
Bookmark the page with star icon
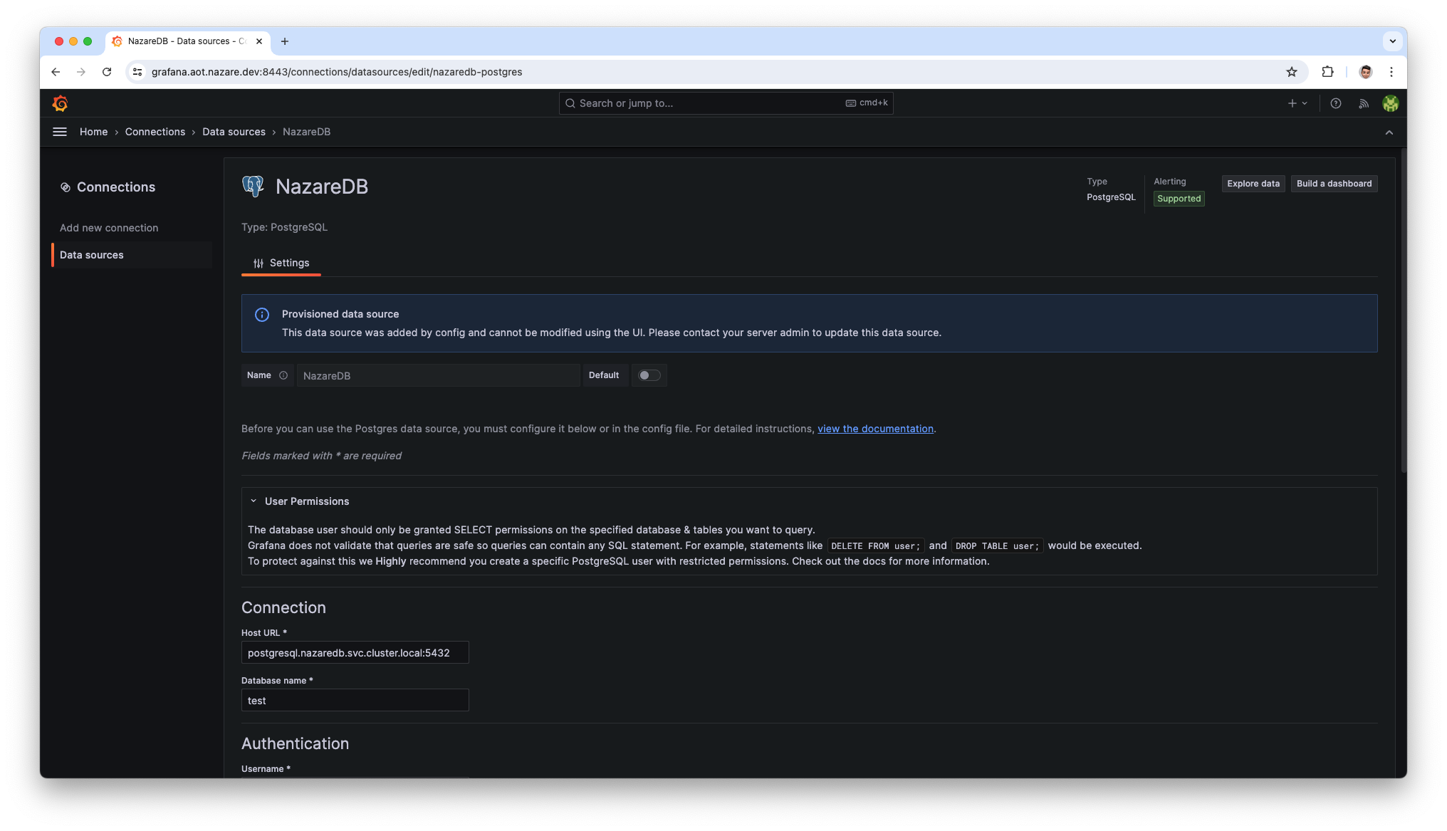[x=1292, y=72]
